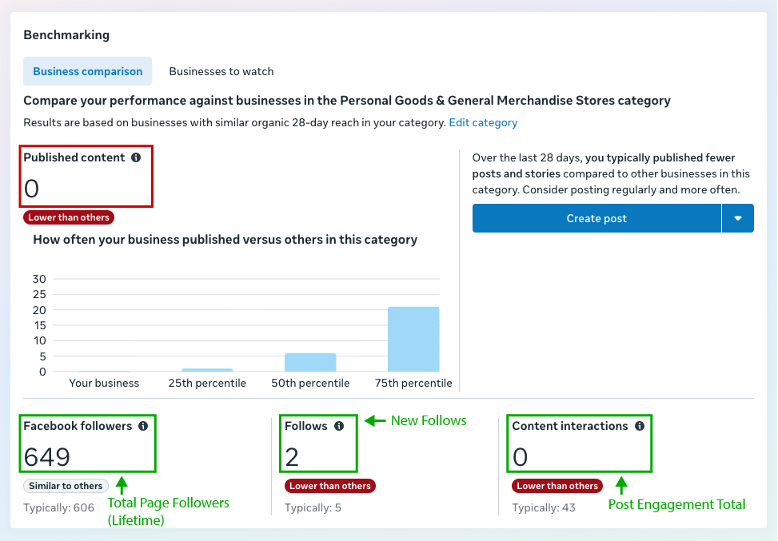Switch to the Business comparison tab
This screenshot has width=778, height=541.
pos(88,71)
